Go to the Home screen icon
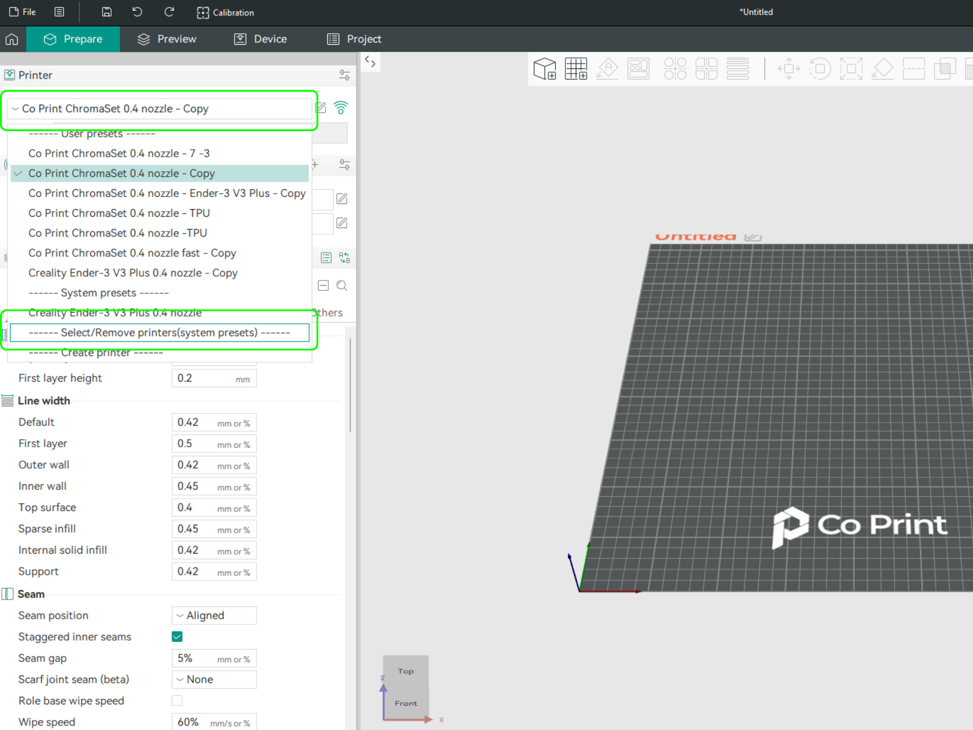973x730 pixels. [x=12, y=39]
